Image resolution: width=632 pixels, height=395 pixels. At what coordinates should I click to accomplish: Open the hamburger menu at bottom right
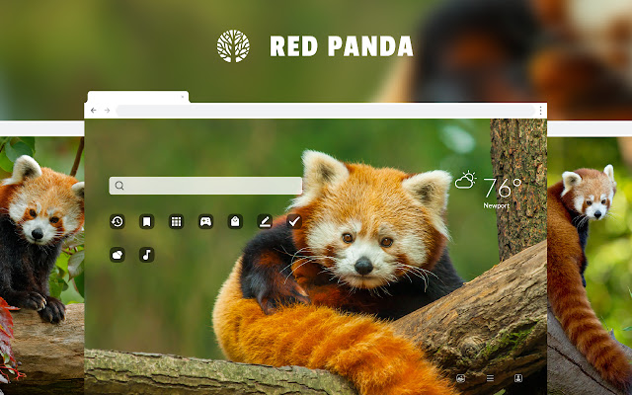490,378
